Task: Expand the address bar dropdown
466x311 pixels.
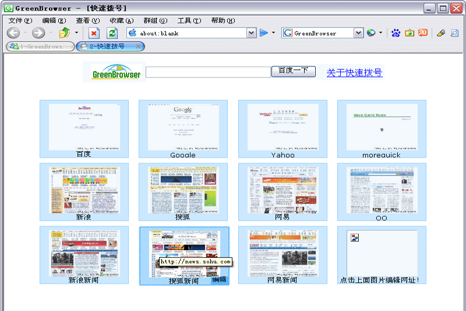Action: (x=251, y=33)
